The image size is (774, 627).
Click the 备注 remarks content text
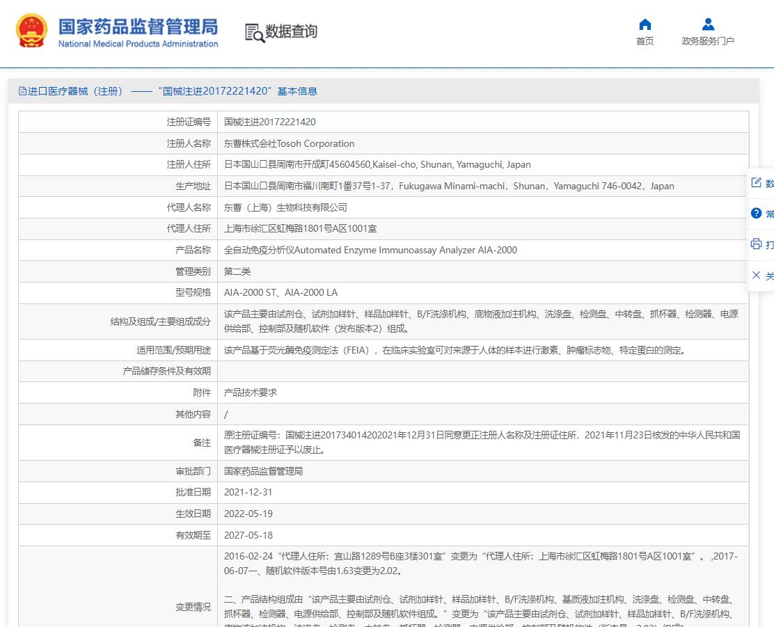pyautogui.click(x=482, y=443)
